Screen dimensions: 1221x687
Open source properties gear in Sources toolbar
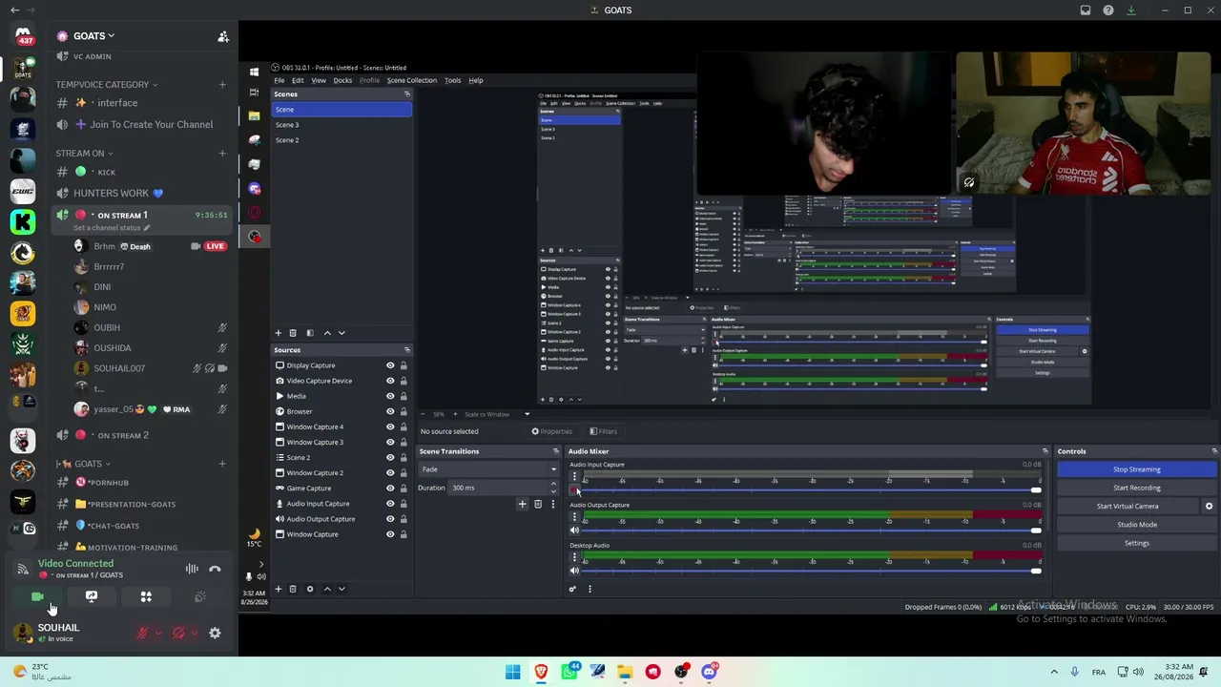point(310,589)
